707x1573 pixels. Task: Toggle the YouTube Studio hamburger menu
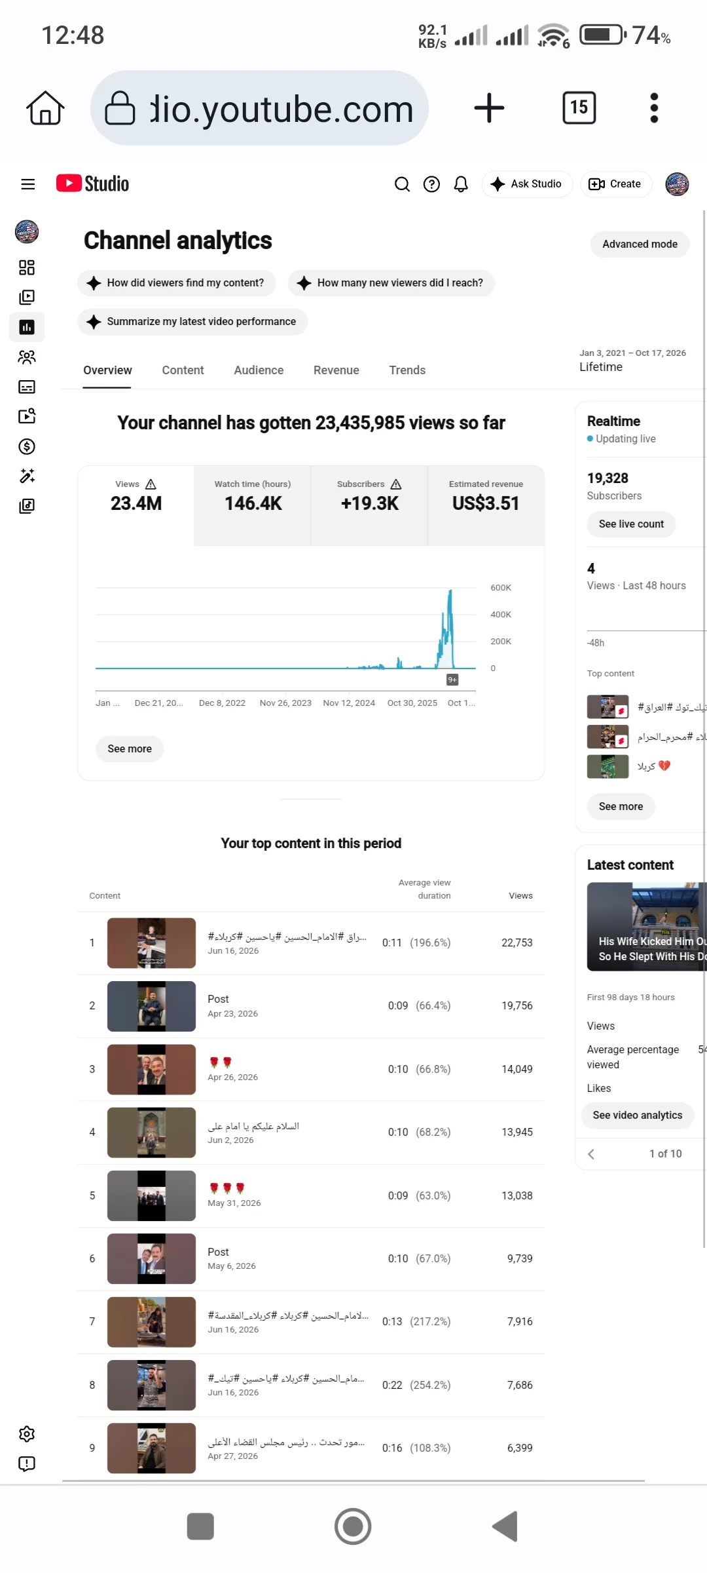28,184
